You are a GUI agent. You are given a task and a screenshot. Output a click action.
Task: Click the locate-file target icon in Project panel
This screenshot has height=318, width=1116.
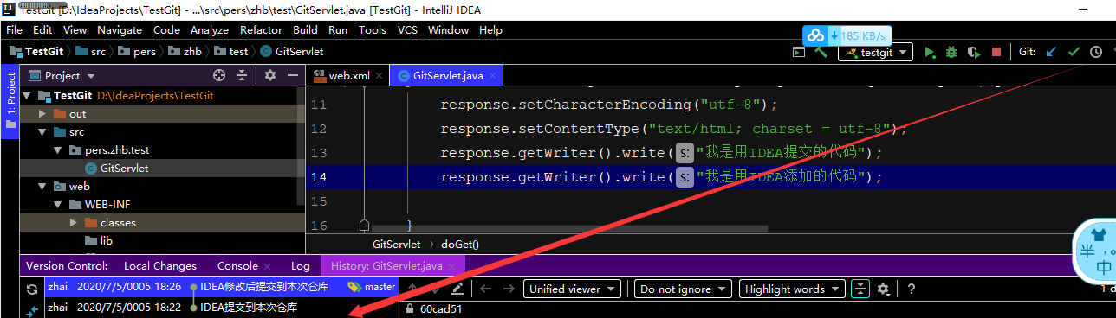click(219, 75)
